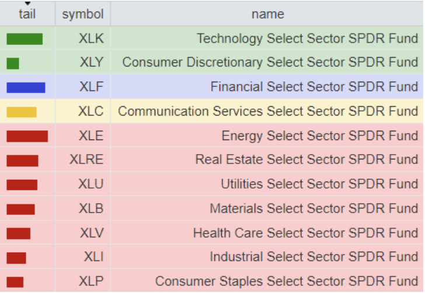Click Industrial Select Sector SPDR Fund name
425x293 pixels.
click(x=313, y=257)
